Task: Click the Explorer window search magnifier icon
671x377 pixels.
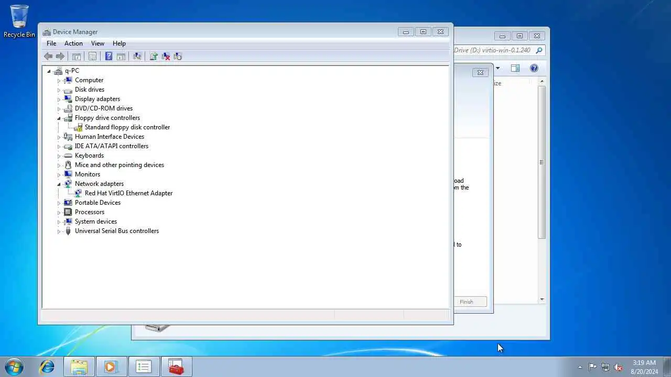Action: pyautogui.click(x=539, y=50)
